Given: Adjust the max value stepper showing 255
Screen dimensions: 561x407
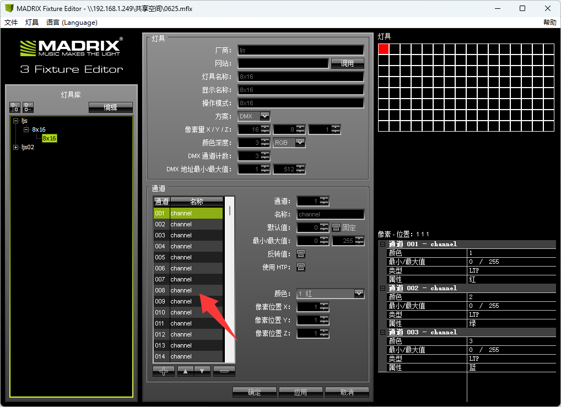Looking at the screenshot, I should point(359,241).
